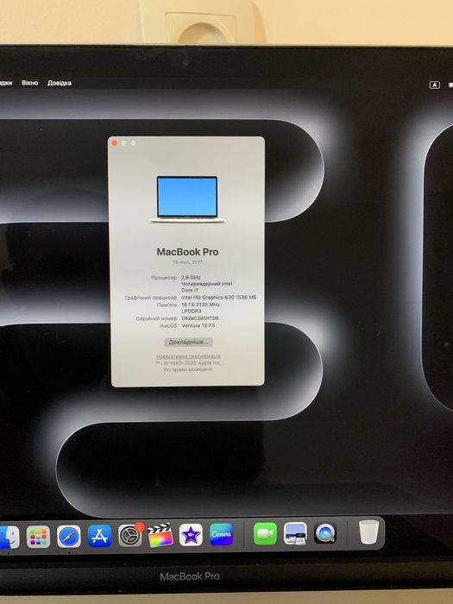Click the Серійний номер label

pyautogui.click(x=156, y=318)
